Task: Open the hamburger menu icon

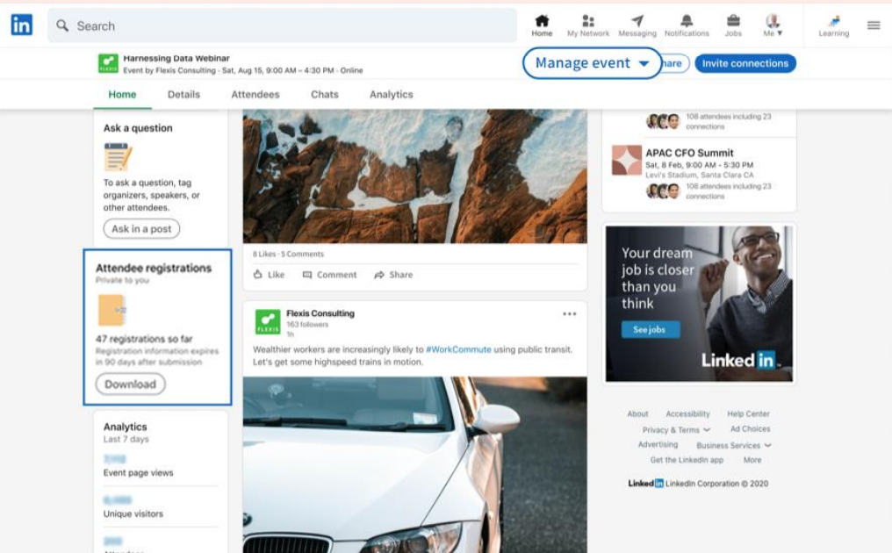Action: pyautogui.click(x=874, y=25)
